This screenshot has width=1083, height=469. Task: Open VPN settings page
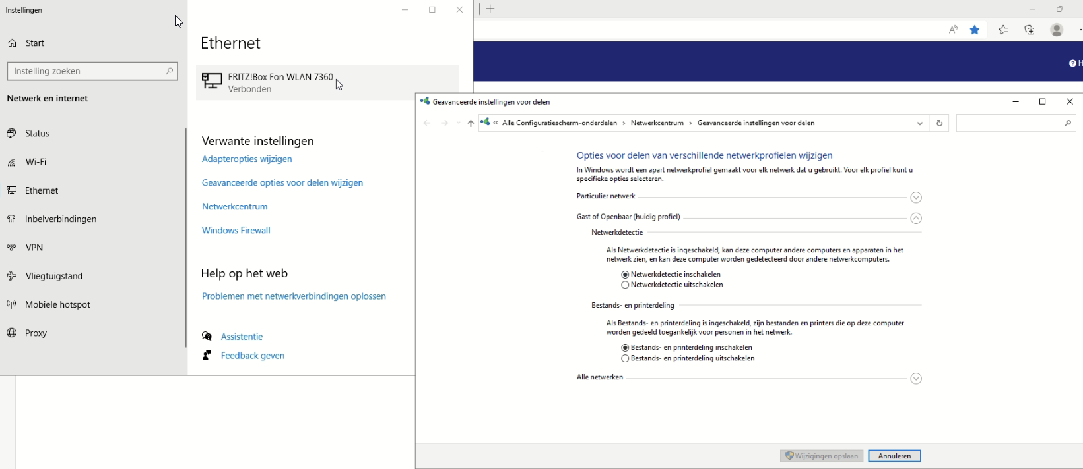[x=34, y=248]
